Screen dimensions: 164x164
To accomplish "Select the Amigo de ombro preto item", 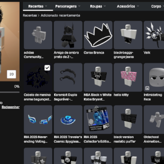I will click(x=68, y=35).
